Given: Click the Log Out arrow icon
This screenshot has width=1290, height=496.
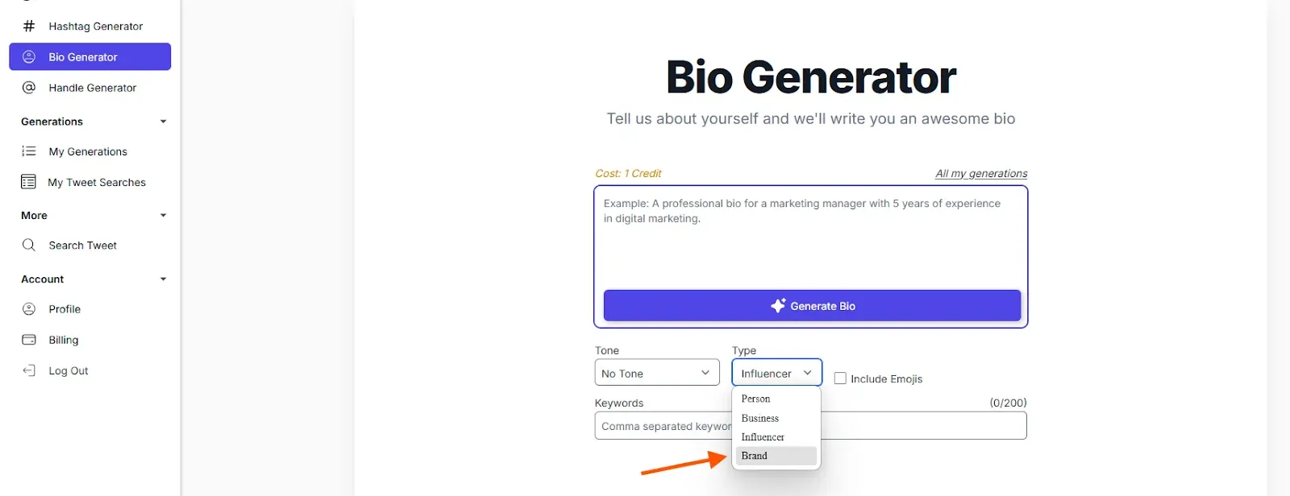Looking at the screenshot, I should (29, 370).
